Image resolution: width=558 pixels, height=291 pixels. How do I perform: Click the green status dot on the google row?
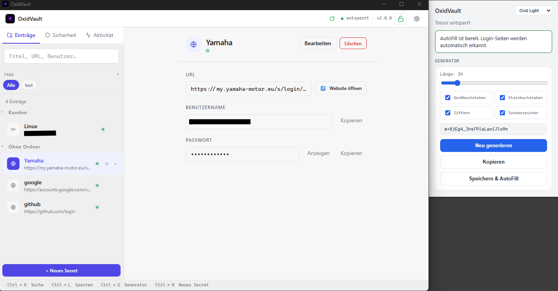(97, 185)
